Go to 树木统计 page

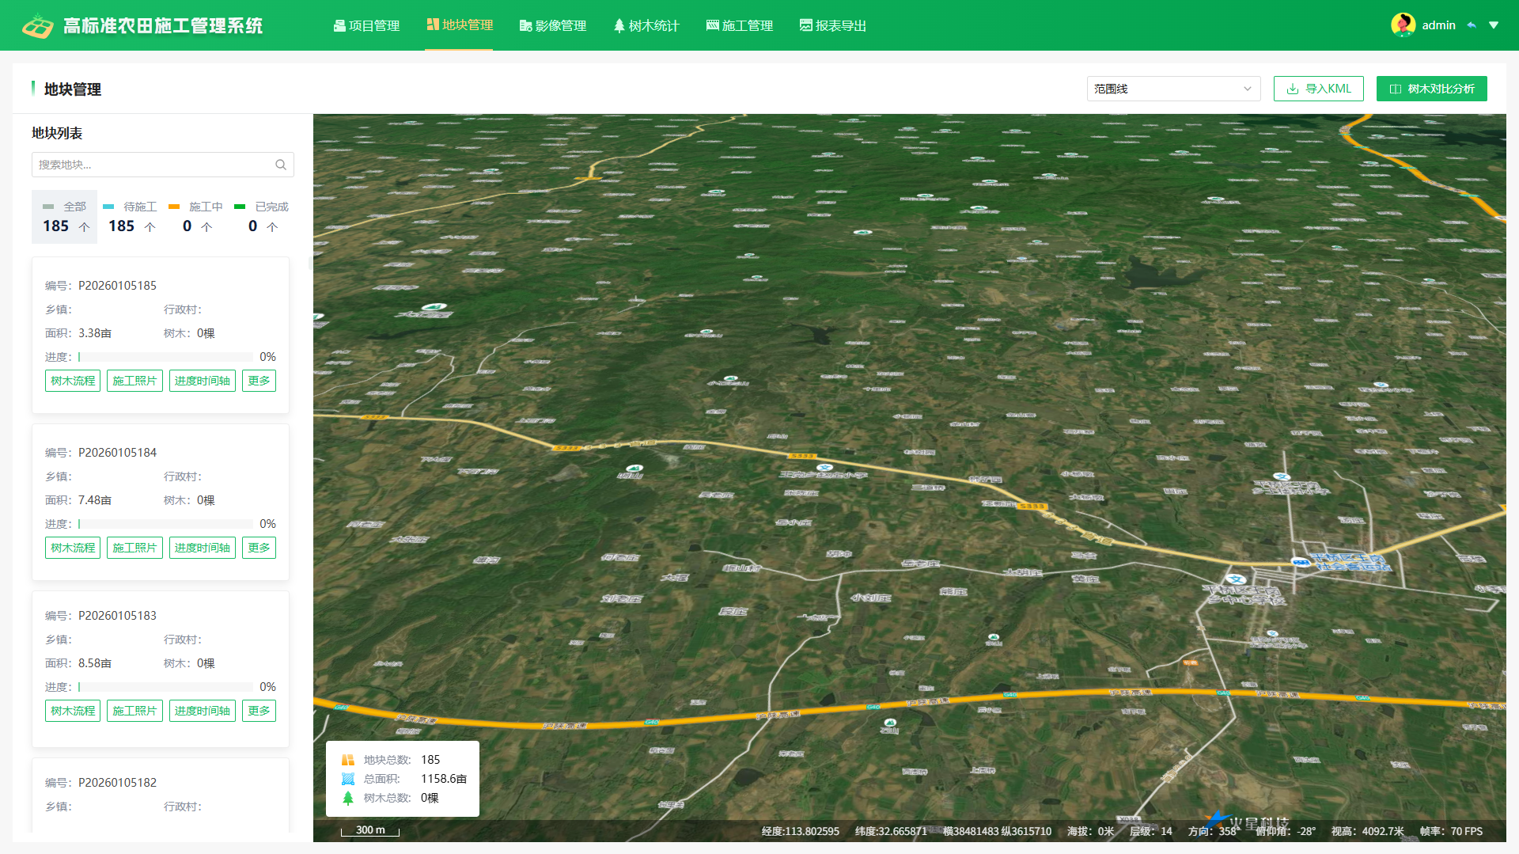pos(646,25)
